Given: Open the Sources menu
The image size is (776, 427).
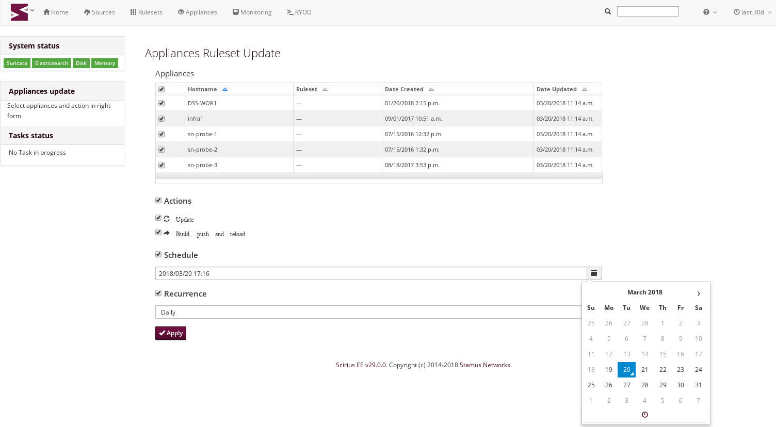Looking at the screenshot, I should click(100, 12).
